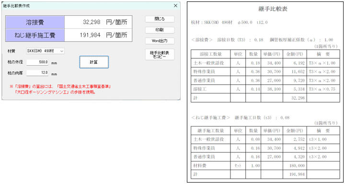Click the 印刷 button

pyautogui.click(x=160, y=30)
